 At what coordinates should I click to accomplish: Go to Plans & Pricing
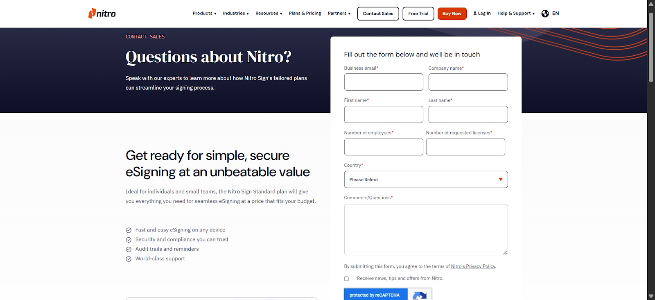[305, 14]
